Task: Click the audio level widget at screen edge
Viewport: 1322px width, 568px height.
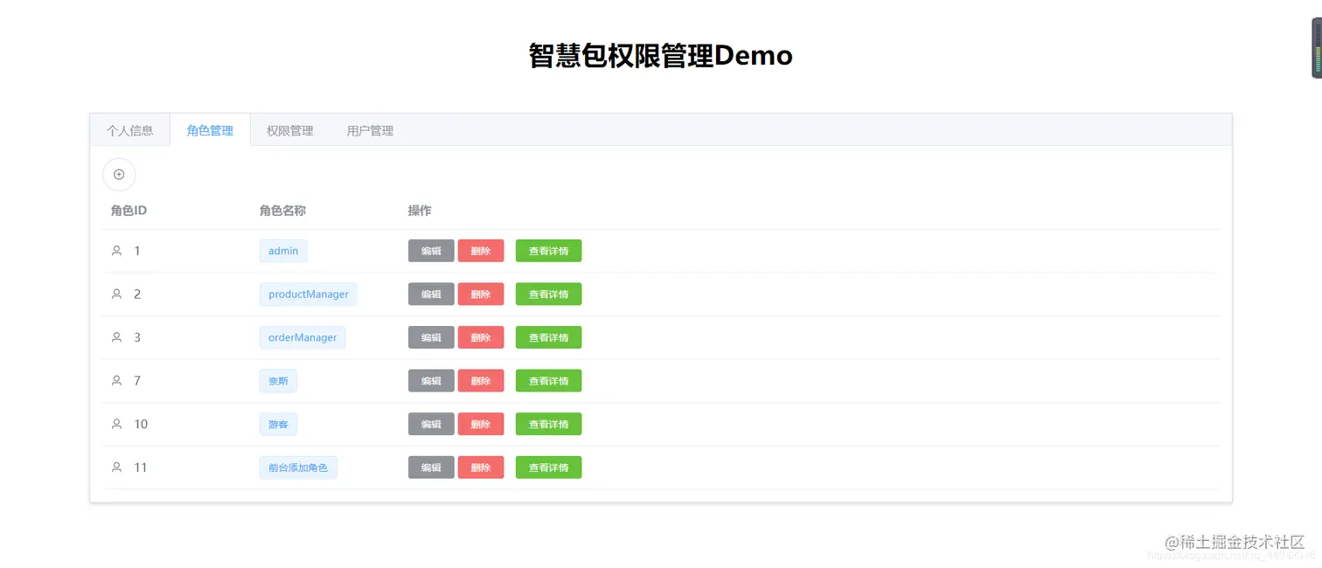Action: click(1317, 48)
